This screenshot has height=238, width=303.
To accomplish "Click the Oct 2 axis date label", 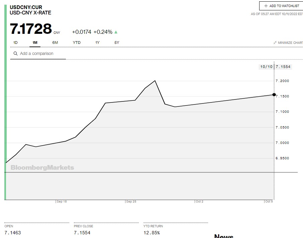I will coord(199,202).
